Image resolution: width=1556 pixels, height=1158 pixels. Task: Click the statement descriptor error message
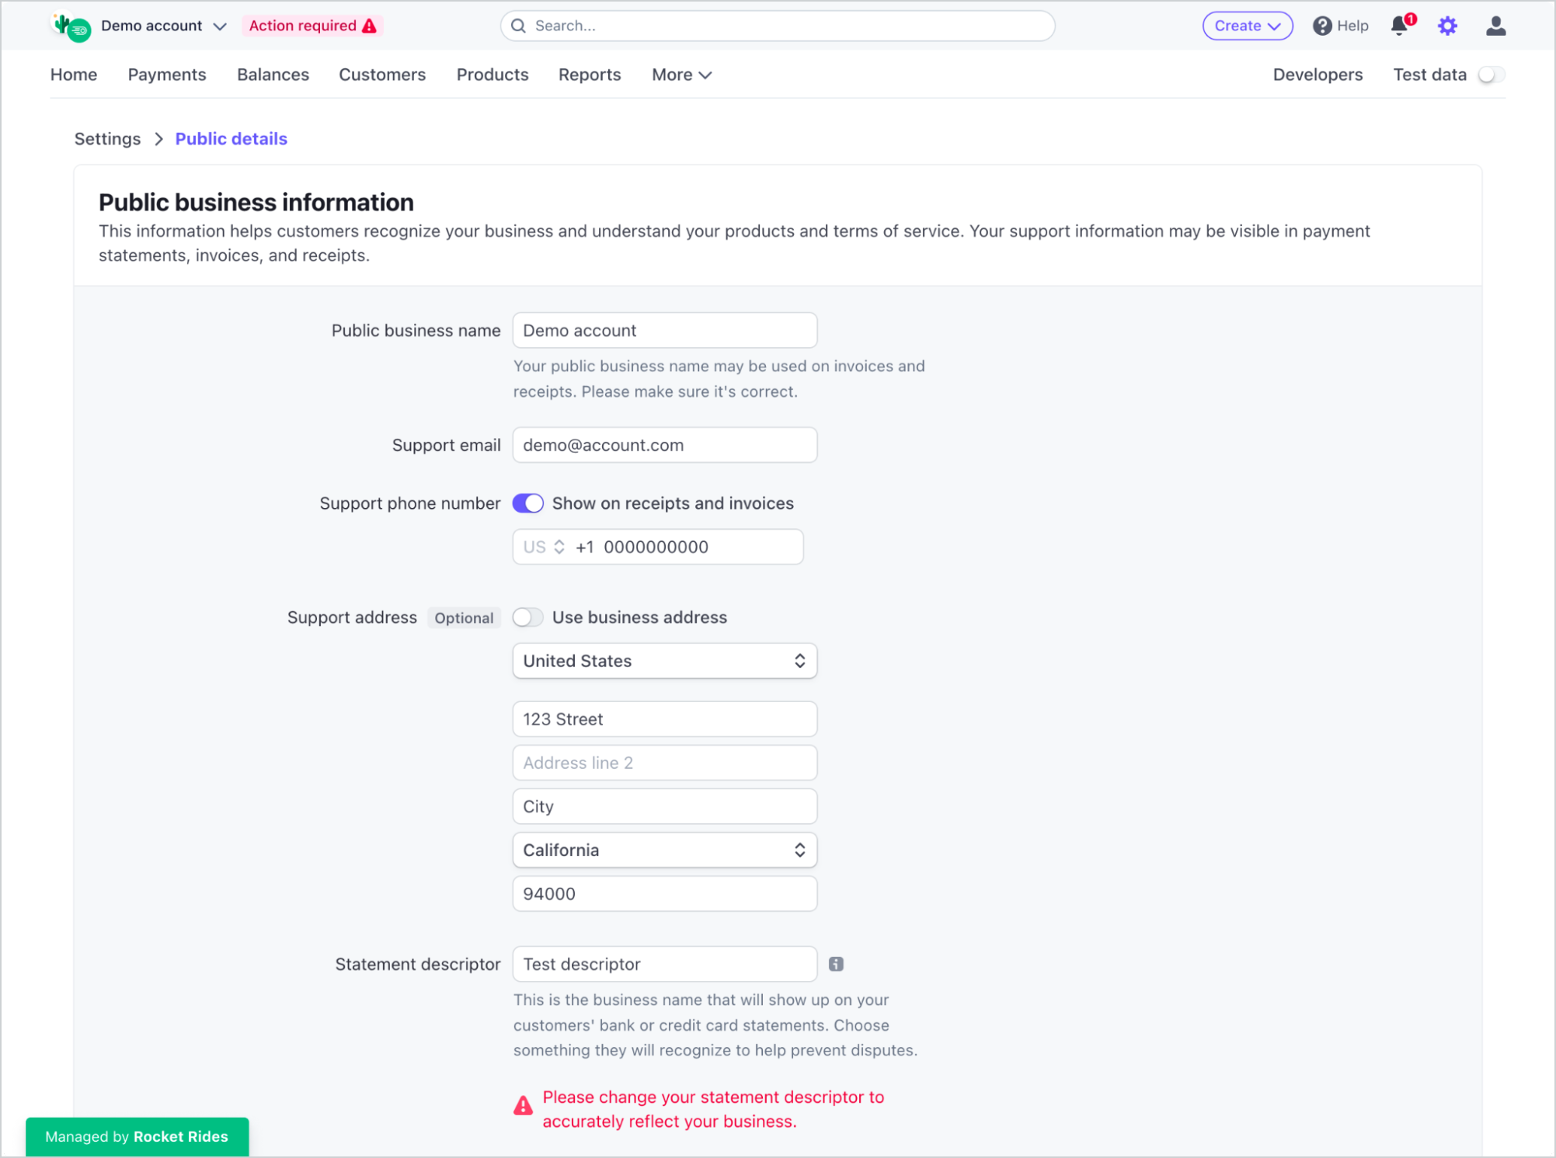pos(712,1109)
